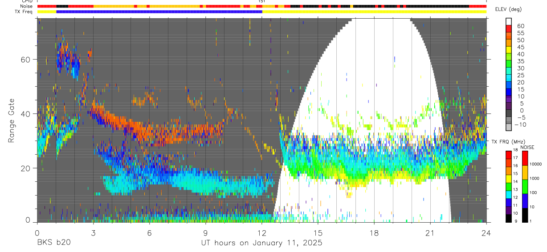Click the red top segment of the TX FRQ colorbar

click(509, 155)
